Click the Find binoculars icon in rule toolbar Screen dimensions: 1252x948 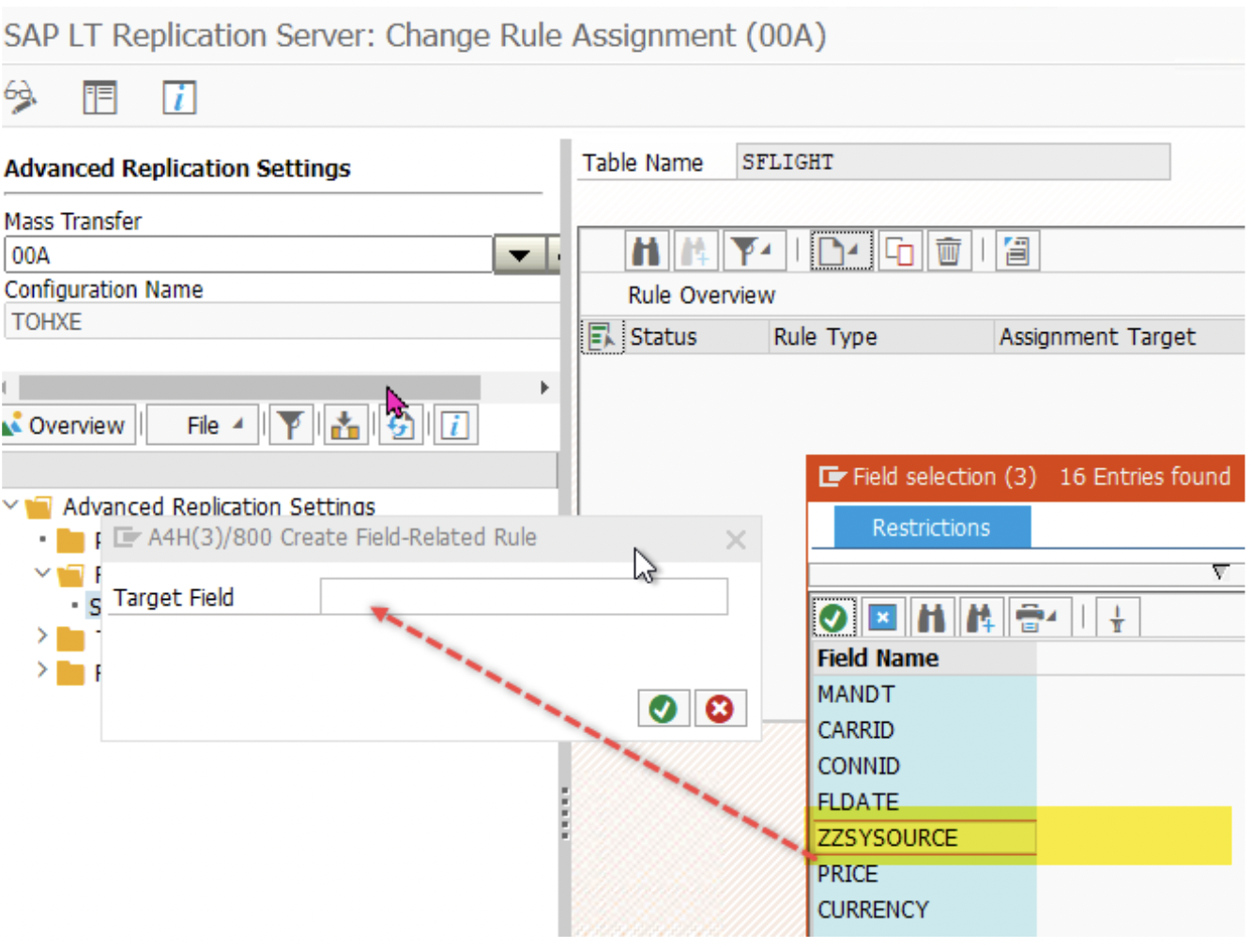[x=646, y=251]
